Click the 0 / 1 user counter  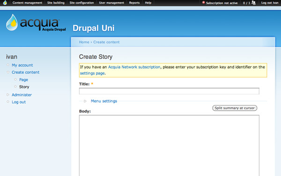246,3
